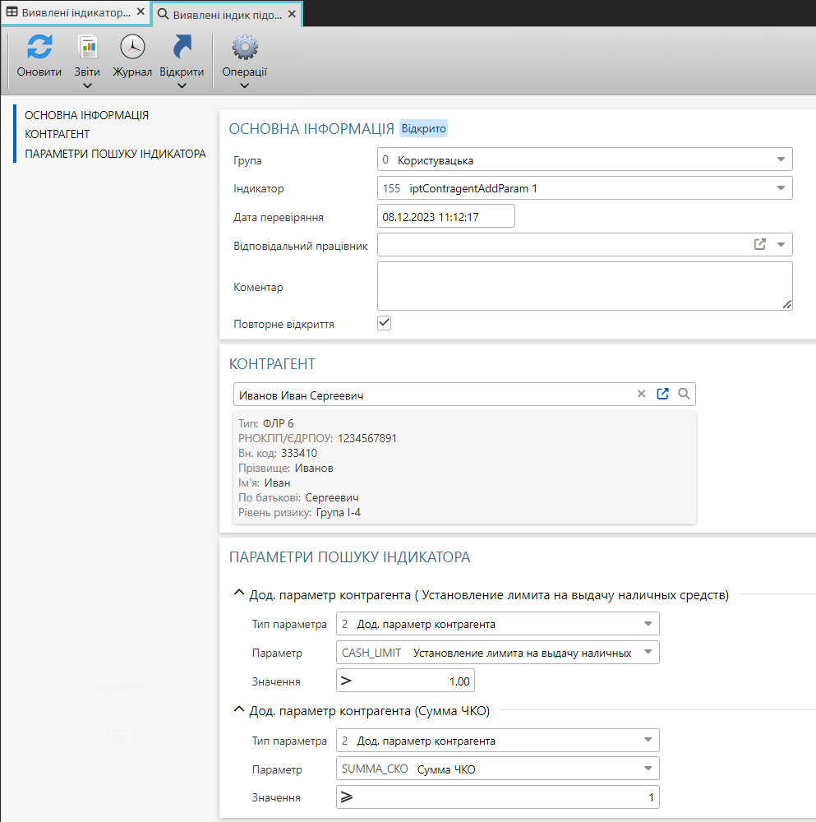
Task: Go to ПАРАМЕТРИ ПОШУКУ ІНДИКАТОРА section link
Action: coord(114,153)
